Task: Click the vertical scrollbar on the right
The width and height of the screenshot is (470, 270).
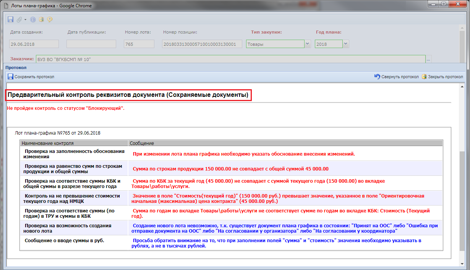Action: pos(463,191)
